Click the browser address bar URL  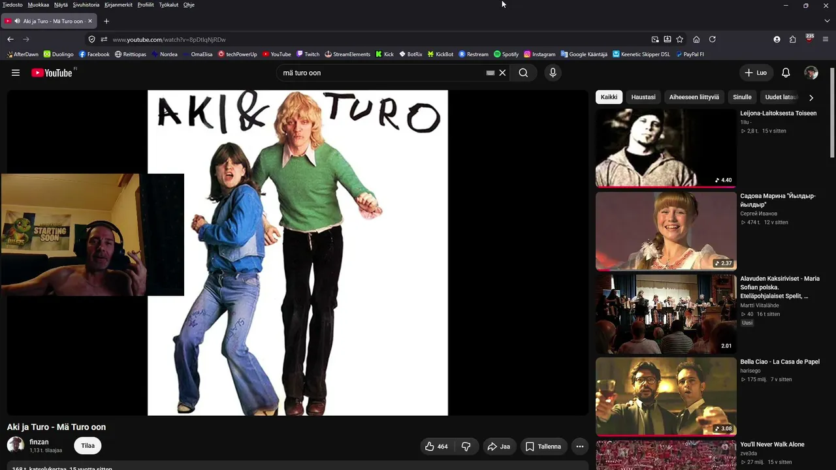coord(169,39)
